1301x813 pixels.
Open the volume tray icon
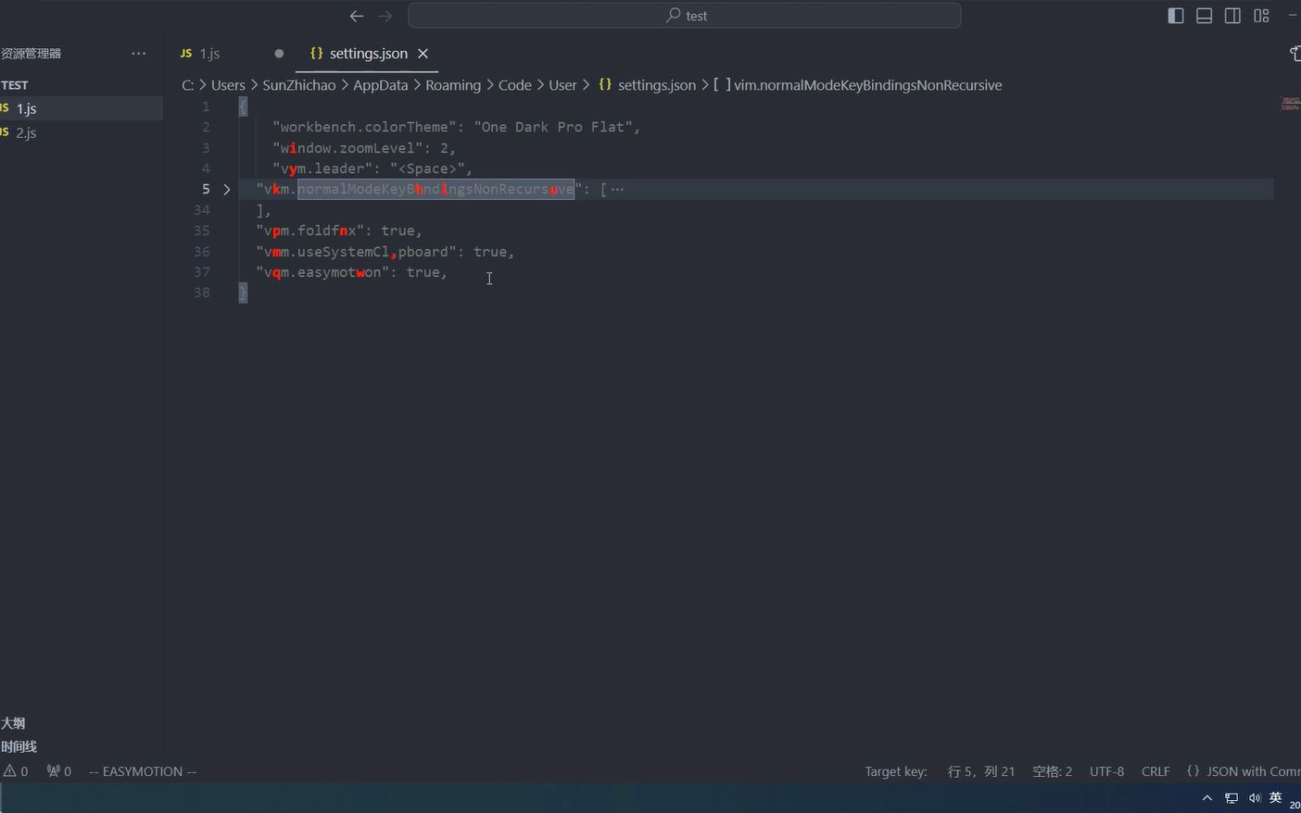tap(1255, 798)
